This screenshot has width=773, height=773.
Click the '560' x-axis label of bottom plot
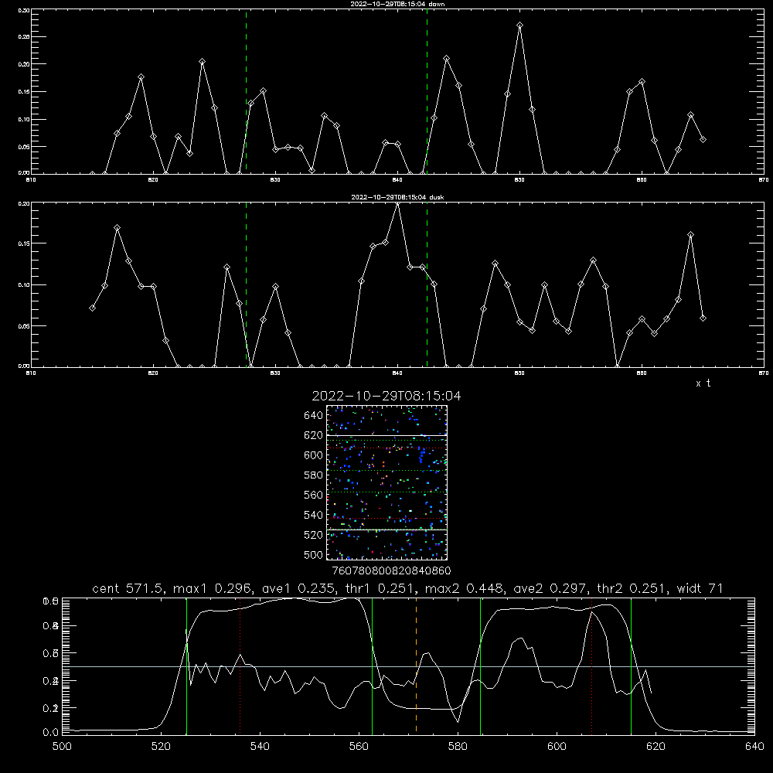tap(359, 747)
